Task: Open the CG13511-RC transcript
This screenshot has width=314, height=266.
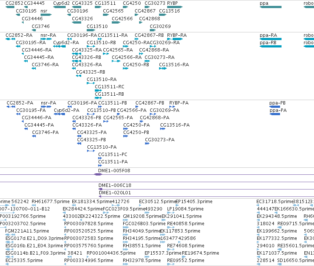Action: coord(98,91)
